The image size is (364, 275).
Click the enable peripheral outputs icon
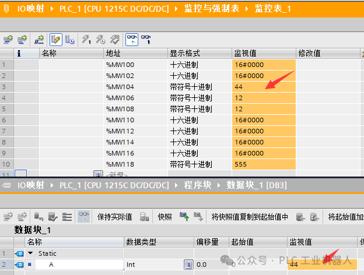115,40
